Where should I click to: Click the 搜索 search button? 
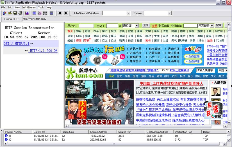pyautogui.click(x=219, y=25)
